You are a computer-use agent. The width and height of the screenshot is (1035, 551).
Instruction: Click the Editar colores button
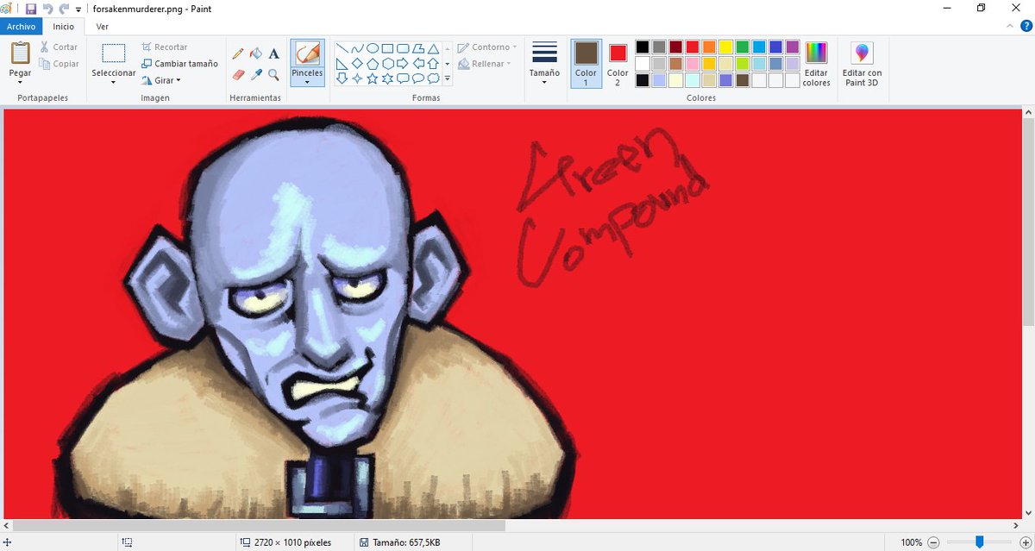pyautogui.click(x=816, y=64)
